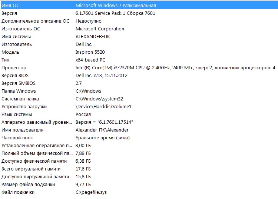This screenshot has height=199, width=278.
Task: Click the '8,00 ГБ' installed memory value
Action: click(83, 146)
